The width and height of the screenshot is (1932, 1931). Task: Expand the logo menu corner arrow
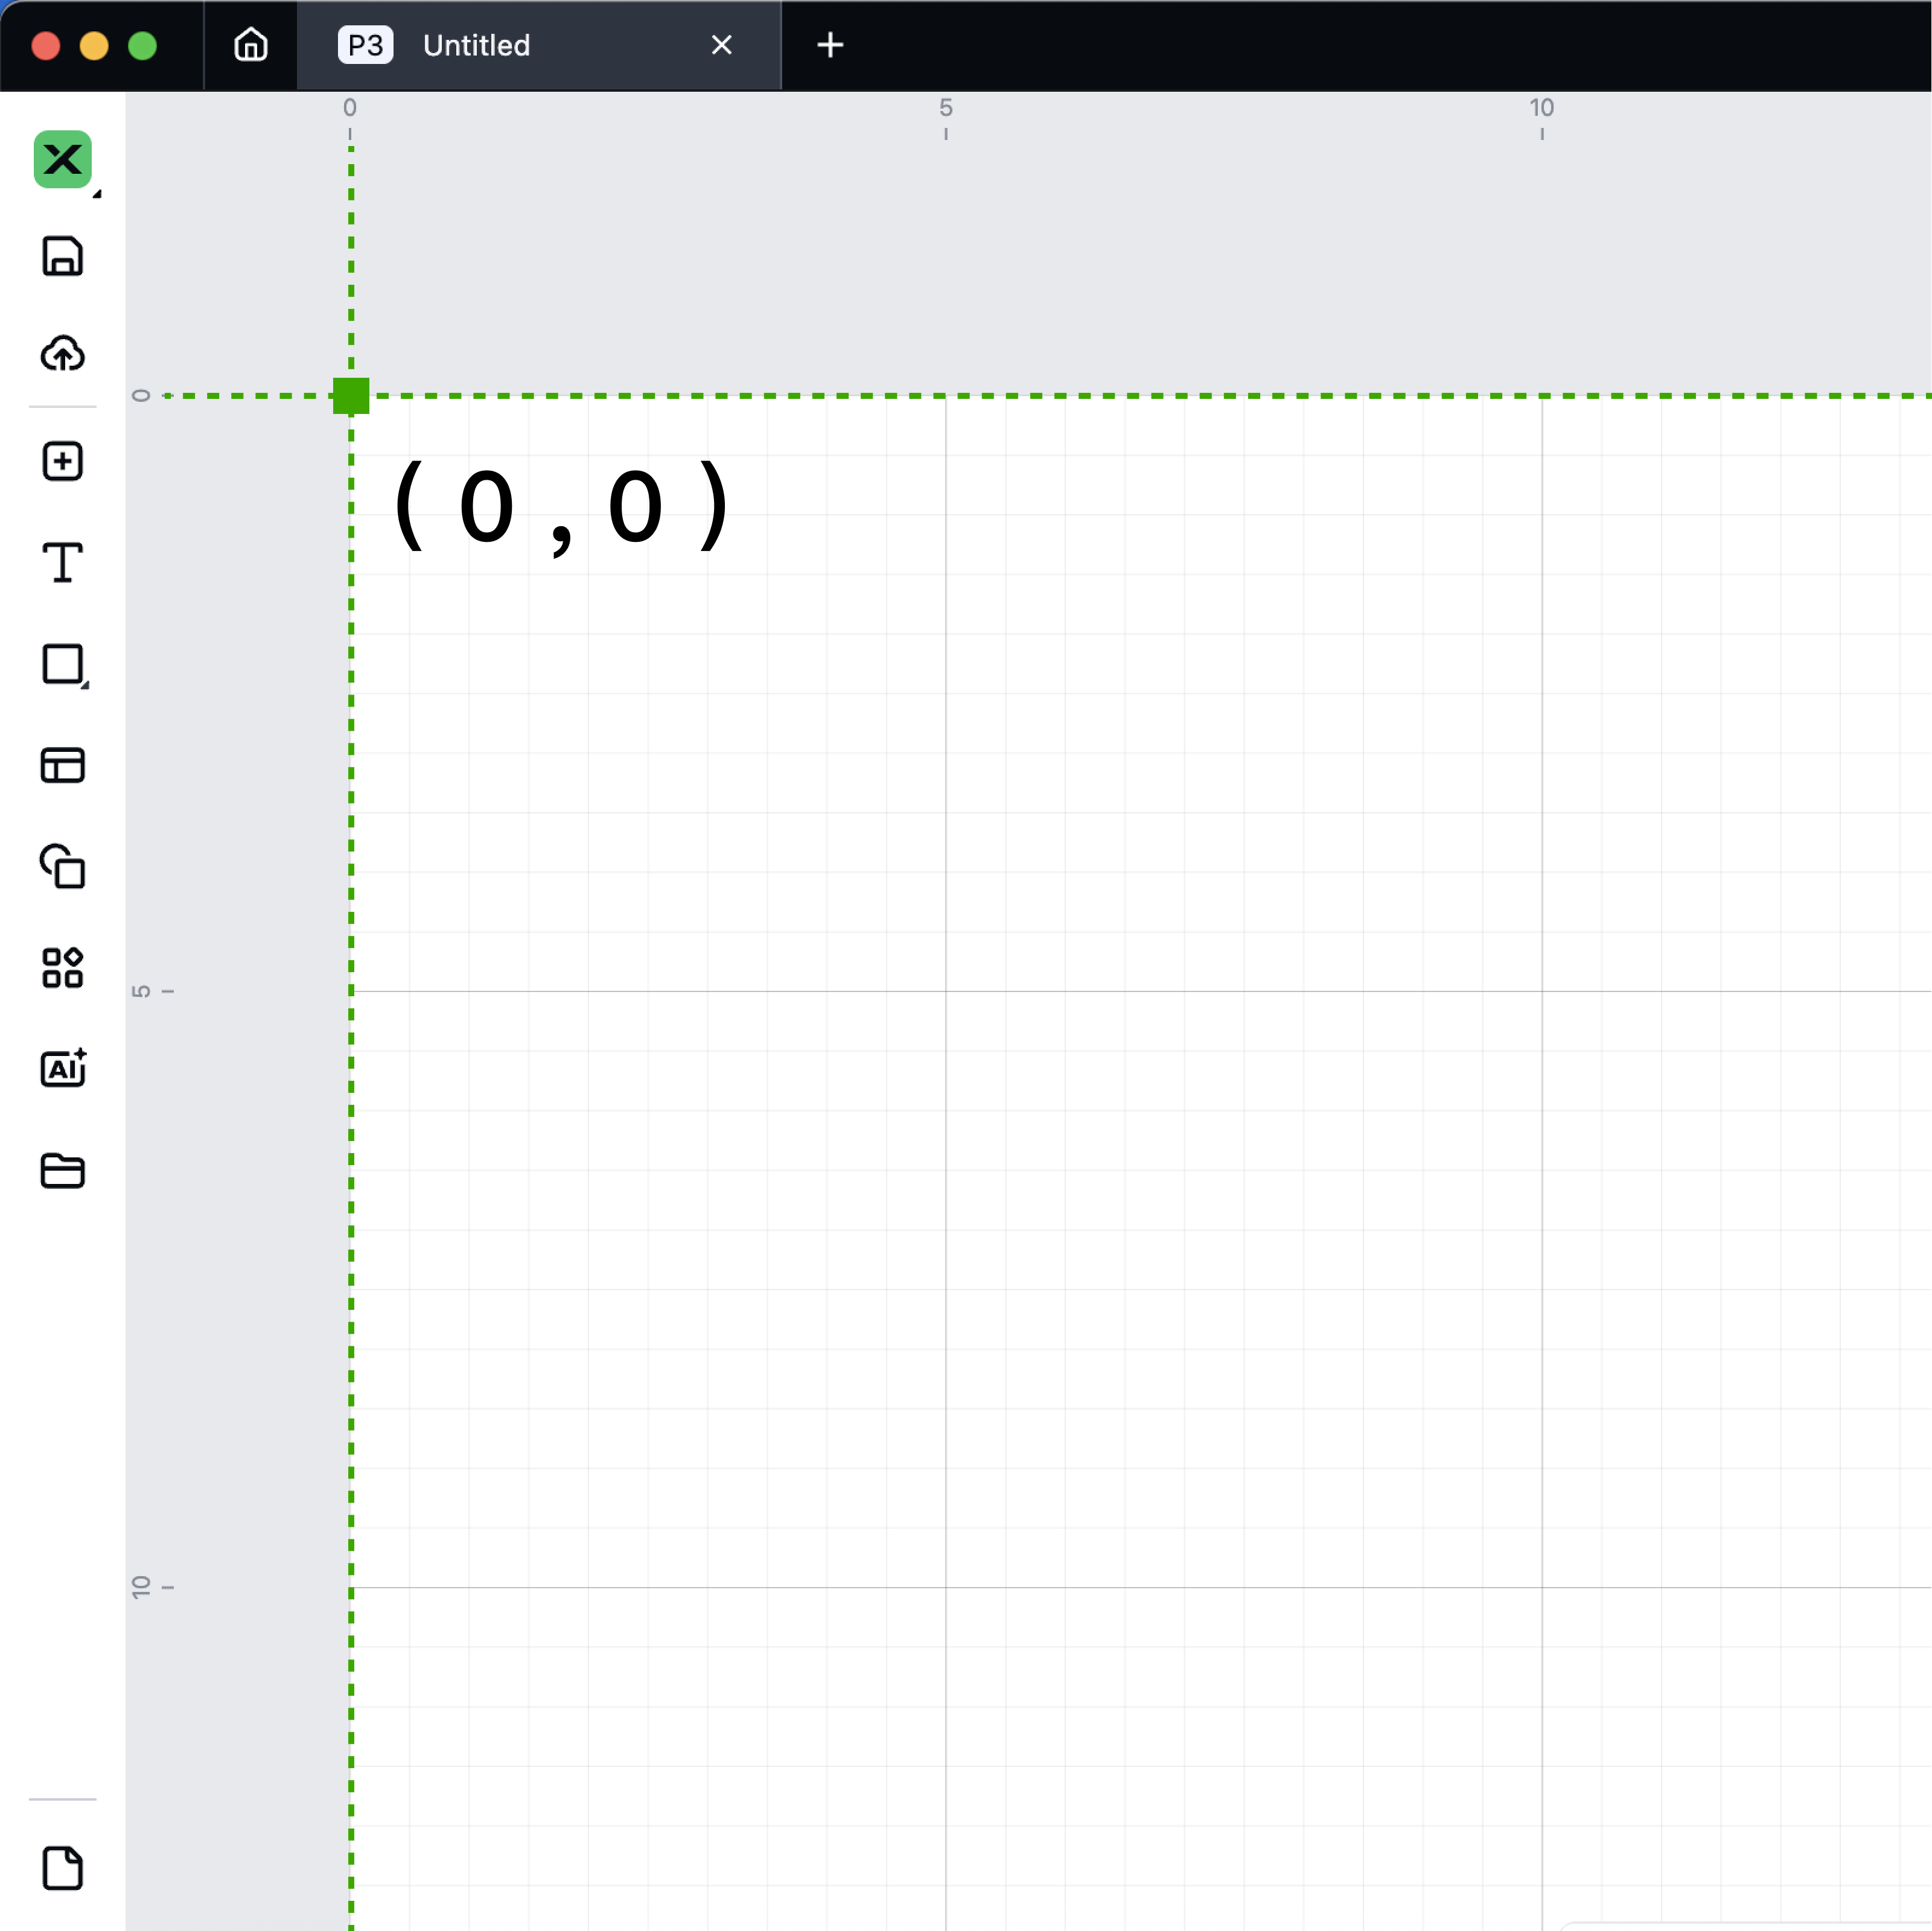(x=97, y=194)
